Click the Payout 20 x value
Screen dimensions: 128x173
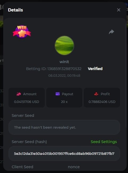click(x=64, y=102)
